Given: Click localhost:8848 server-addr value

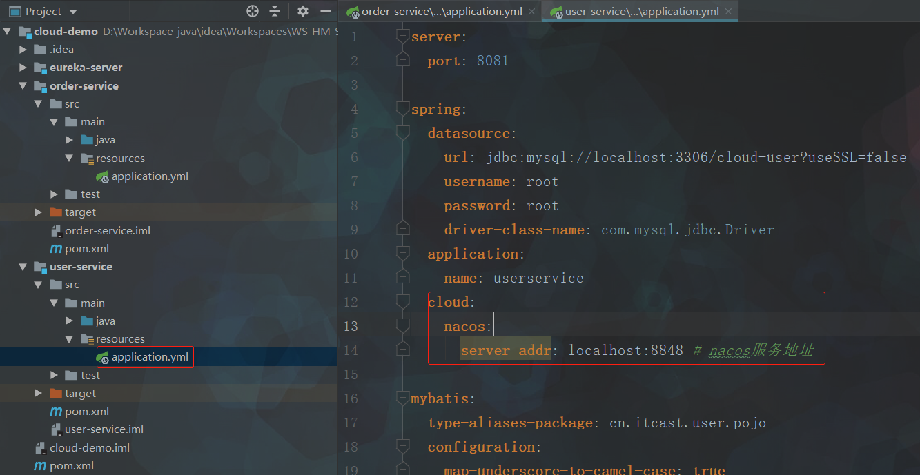Looking at the screenshot, I should point(625,350).
